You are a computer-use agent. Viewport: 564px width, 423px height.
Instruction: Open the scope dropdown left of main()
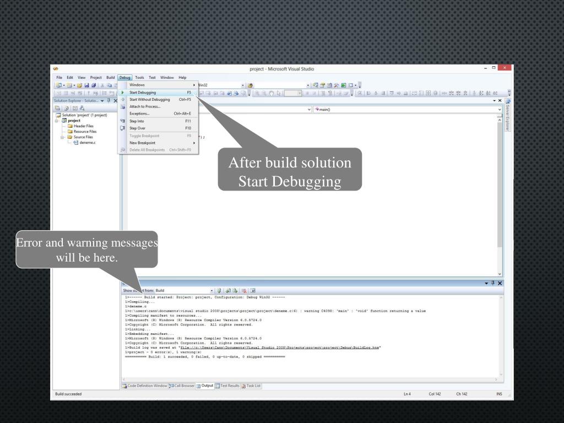[x=309, y=110]
